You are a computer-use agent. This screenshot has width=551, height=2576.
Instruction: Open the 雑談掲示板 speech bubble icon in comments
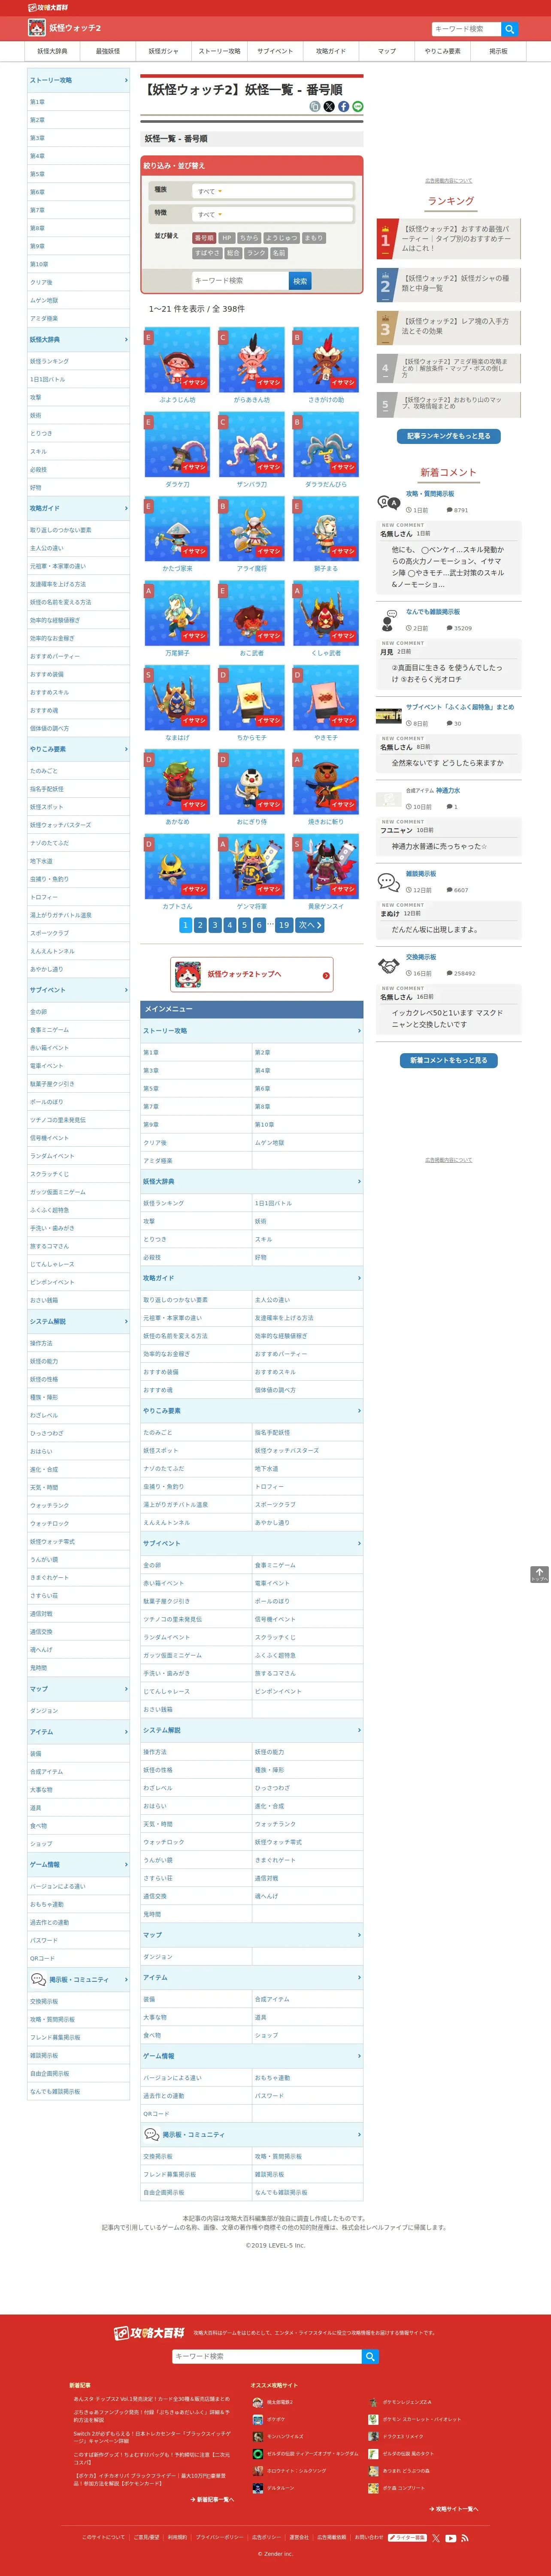pyautogui.click(x=388, y=881)
